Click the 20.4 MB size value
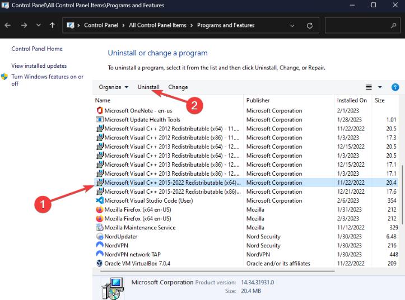Viewport: 405px width, 300px height. (x=251, y=291)
